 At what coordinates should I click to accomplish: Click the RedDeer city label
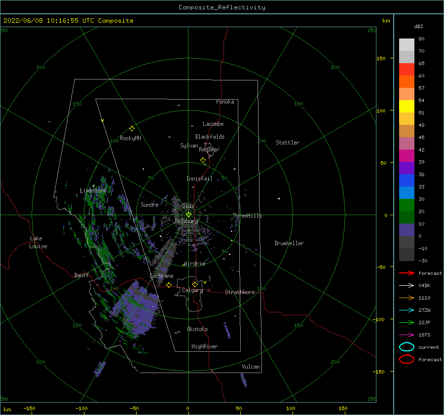(209, 150)
